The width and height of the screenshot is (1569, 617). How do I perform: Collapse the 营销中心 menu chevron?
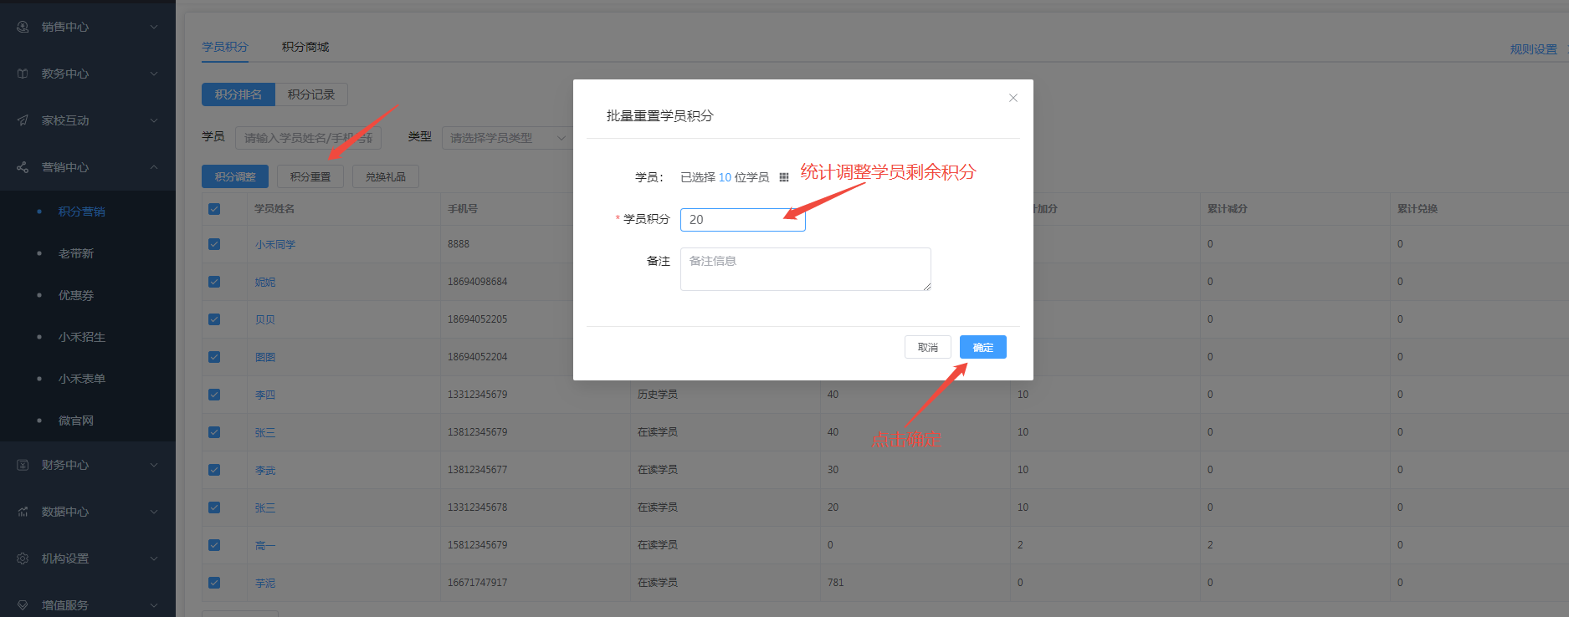(154, 167)
